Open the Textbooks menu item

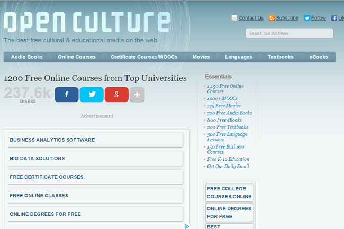point(280,57)
